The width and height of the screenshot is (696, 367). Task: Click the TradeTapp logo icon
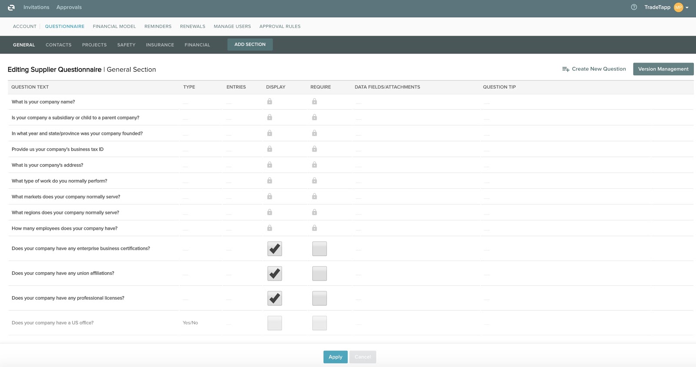click(x=11, y=7)
